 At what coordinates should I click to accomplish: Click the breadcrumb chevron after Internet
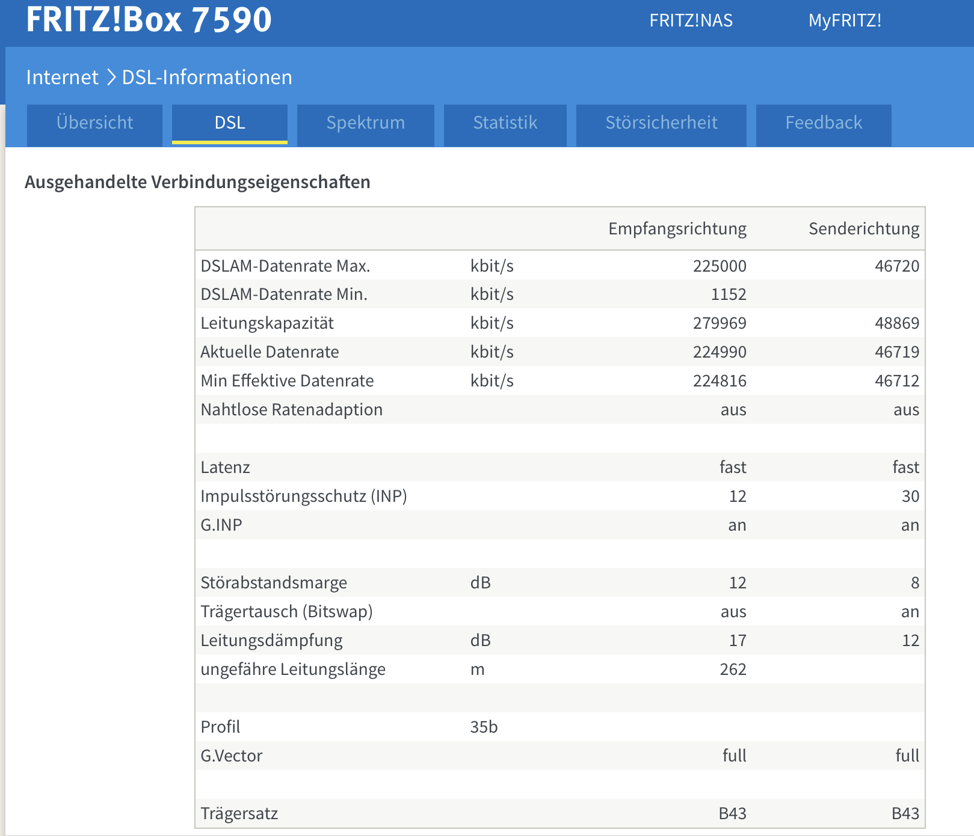(x=111, y=77)
